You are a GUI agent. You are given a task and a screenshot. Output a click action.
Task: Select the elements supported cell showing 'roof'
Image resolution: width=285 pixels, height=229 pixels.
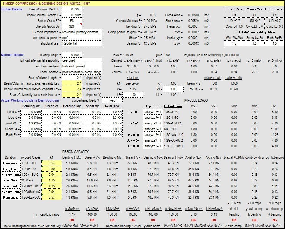pos(82,38)
